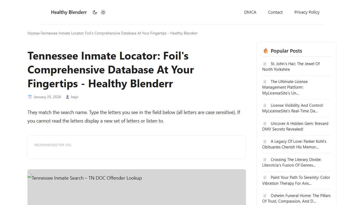Navigate to Home via the breadcrumb

(33, 33)
